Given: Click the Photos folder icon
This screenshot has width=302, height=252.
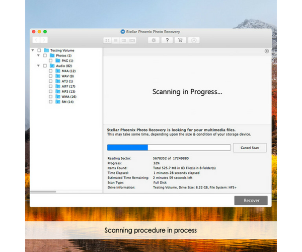Looking at the screenshot, I should pyautogui.click(x=52, y=55).
